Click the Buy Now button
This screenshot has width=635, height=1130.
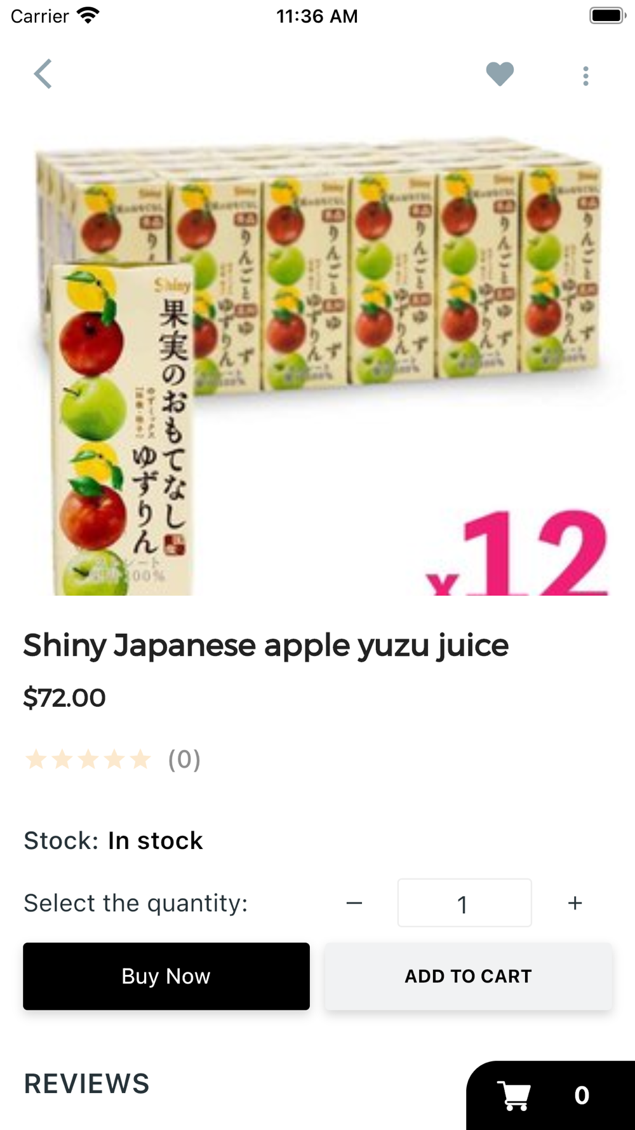tap(166, 976)
